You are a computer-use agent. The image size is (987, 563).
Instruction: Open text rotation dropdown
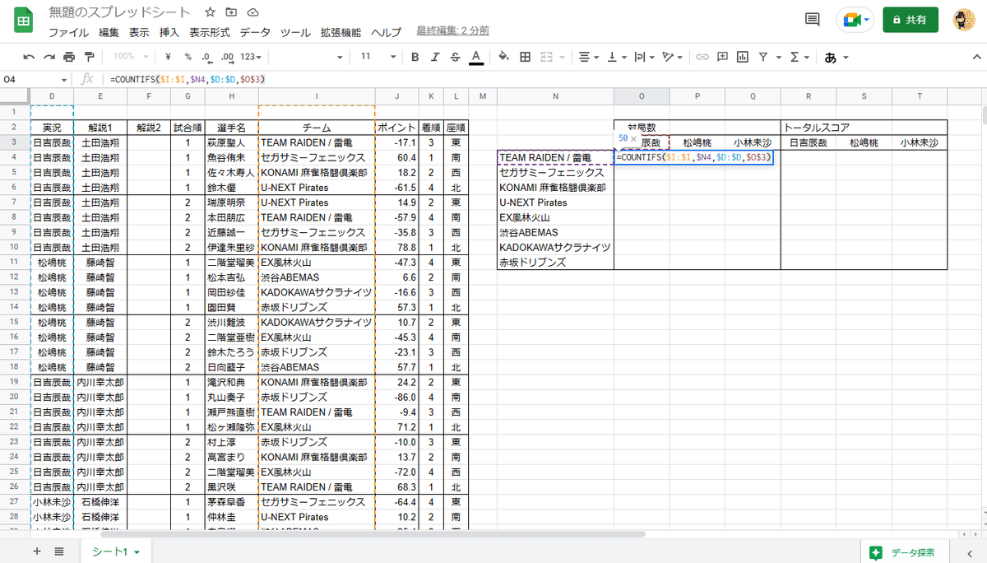tap(672, 57)
